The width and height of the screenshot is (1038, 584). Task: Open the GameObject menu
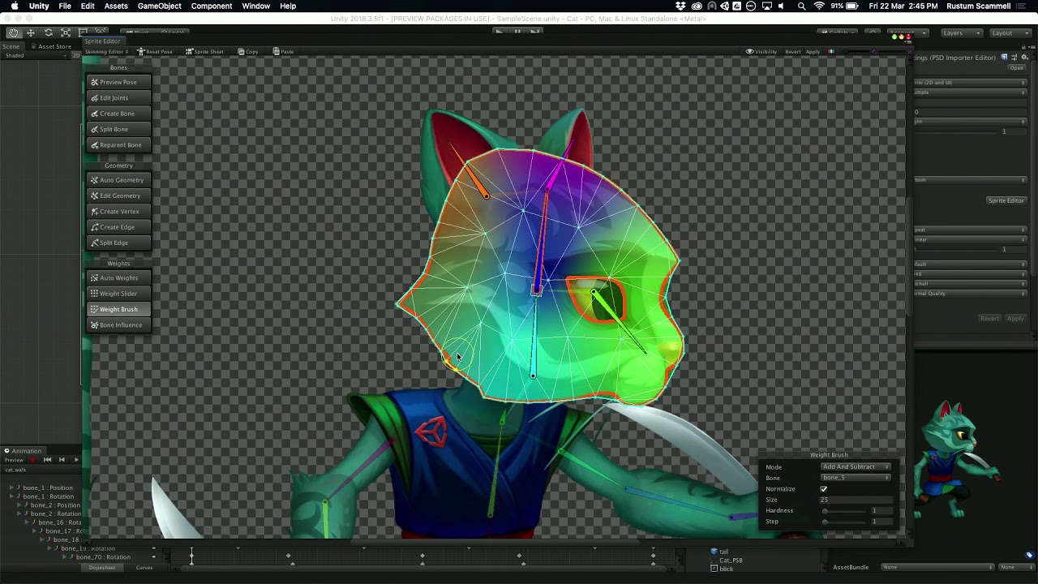(x=159, y=6)
